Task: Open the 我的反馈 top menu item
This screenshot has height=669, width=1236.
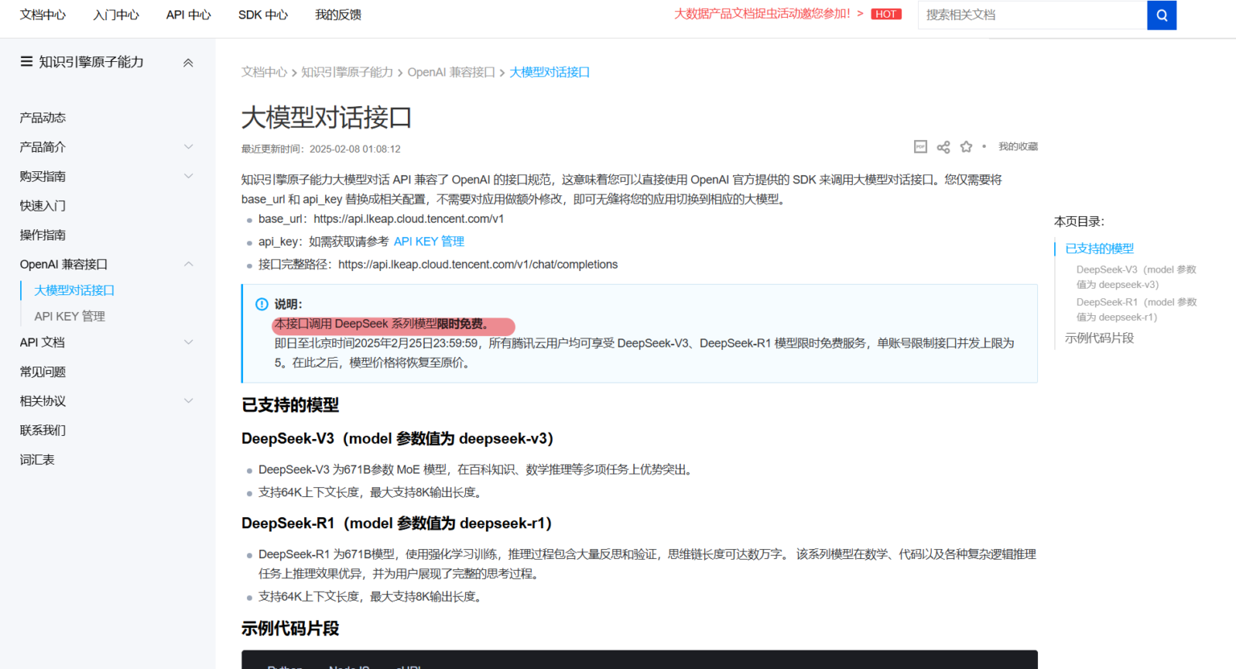Action: click(x=338, y=14)
